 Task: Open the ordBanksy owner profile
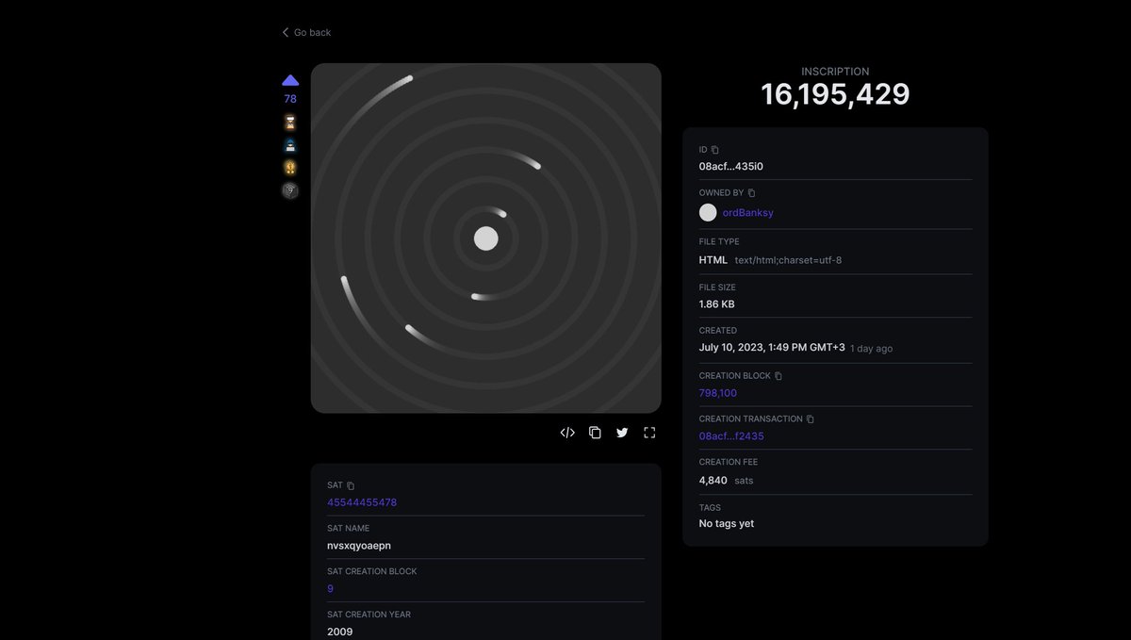(x=748, y=213)
